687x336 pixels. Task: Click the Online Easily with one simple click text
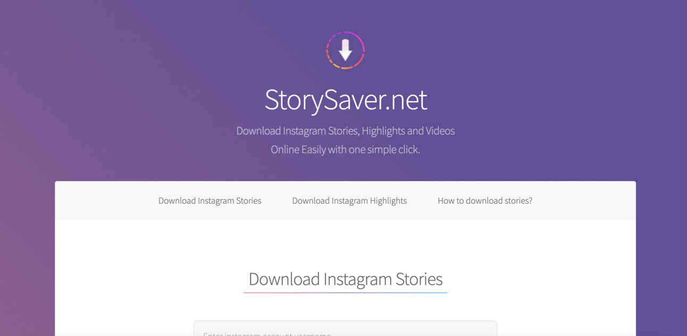(x=346, y=150)
